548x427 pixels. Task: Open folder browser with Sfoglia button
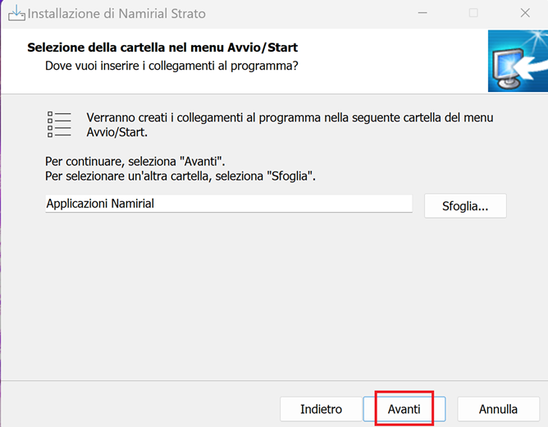coord(465,206)
